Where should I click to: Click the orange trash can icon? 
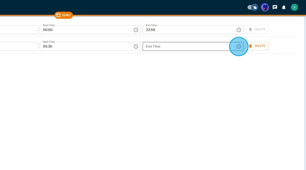click(251, 46)
